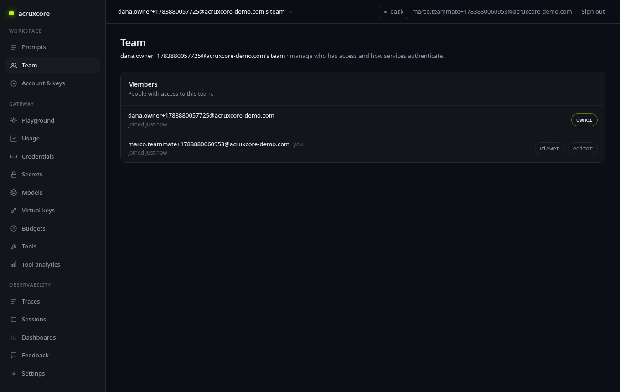Screen dimensions: 620x392
Task: Open Budgets from sidebar
Action: pyautogui.click(x=53, y=228)
